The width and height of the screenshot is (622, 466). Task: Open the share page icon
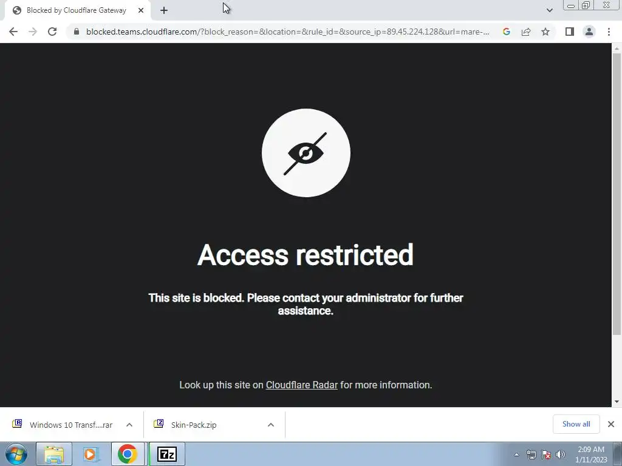[x=526, y=32]
